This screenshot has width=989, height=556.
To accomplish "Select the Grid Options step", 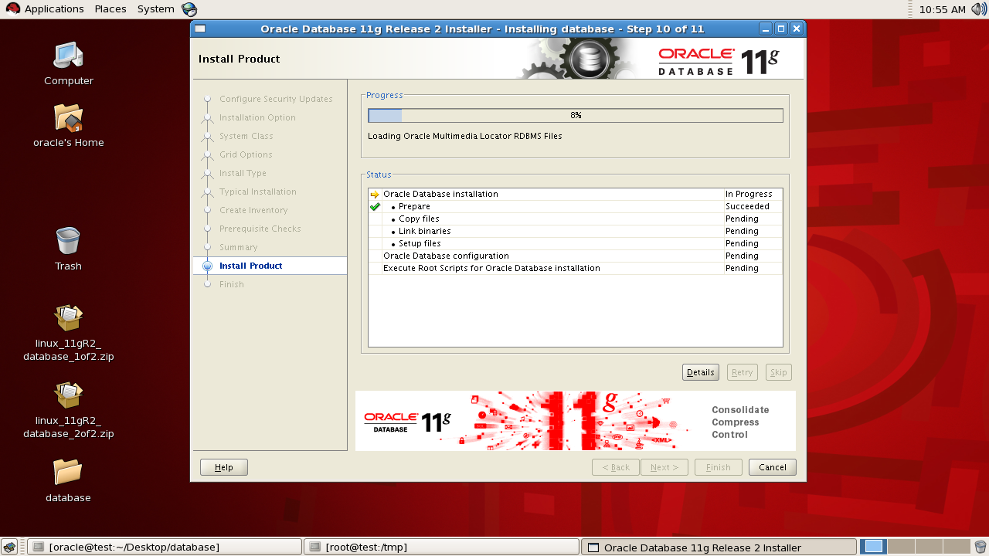I will [246, 154].
